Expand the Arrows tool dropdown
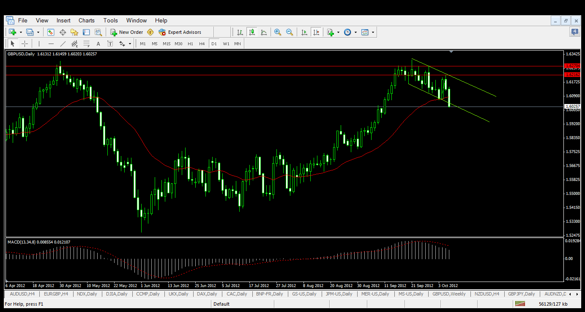Screen dimensions: 585x312 pos(130,44)
